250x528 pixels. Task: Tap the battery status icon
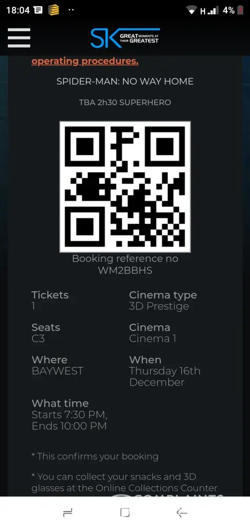[x=240, y=11]
